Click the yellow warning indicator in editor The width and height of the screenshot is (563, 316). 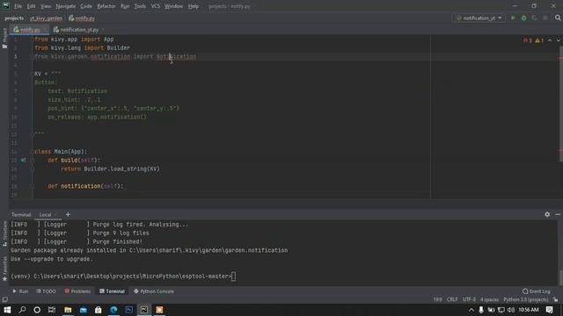click(539, 40)
